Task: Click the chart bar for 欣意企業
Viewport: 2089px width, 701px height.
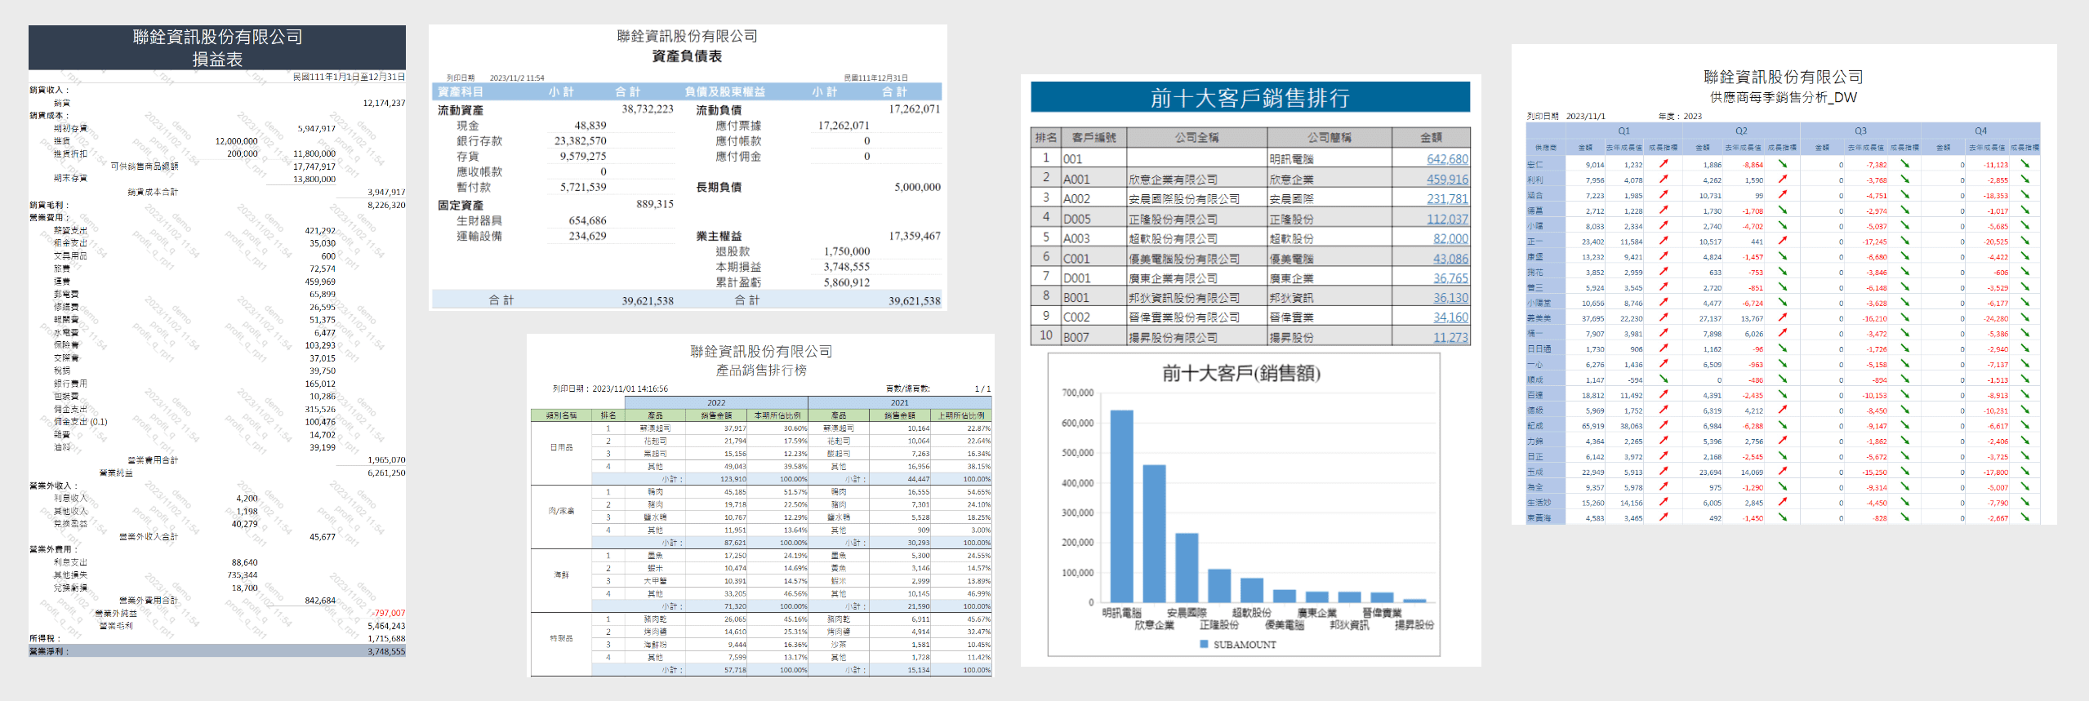Action: (1154, 534)
